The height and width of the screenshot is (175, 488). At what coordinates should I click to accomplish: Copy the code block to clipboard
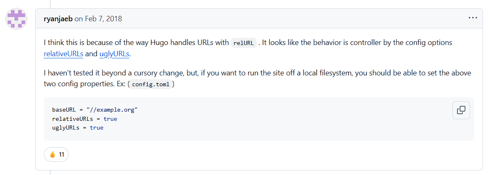coord(461,110)
